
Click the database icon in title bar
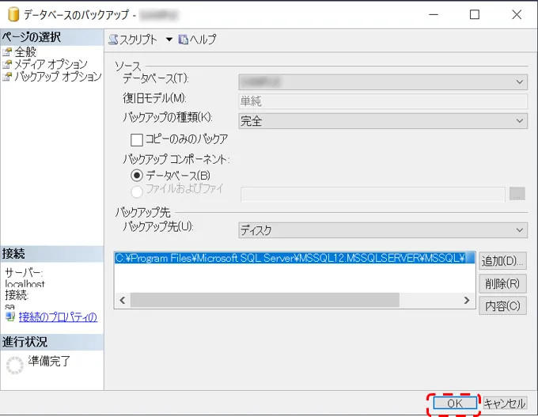point(13,14)
